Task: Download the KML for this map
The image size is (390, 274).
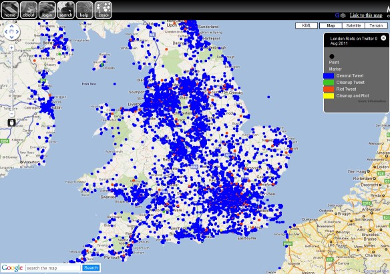Action: point(307,25)
